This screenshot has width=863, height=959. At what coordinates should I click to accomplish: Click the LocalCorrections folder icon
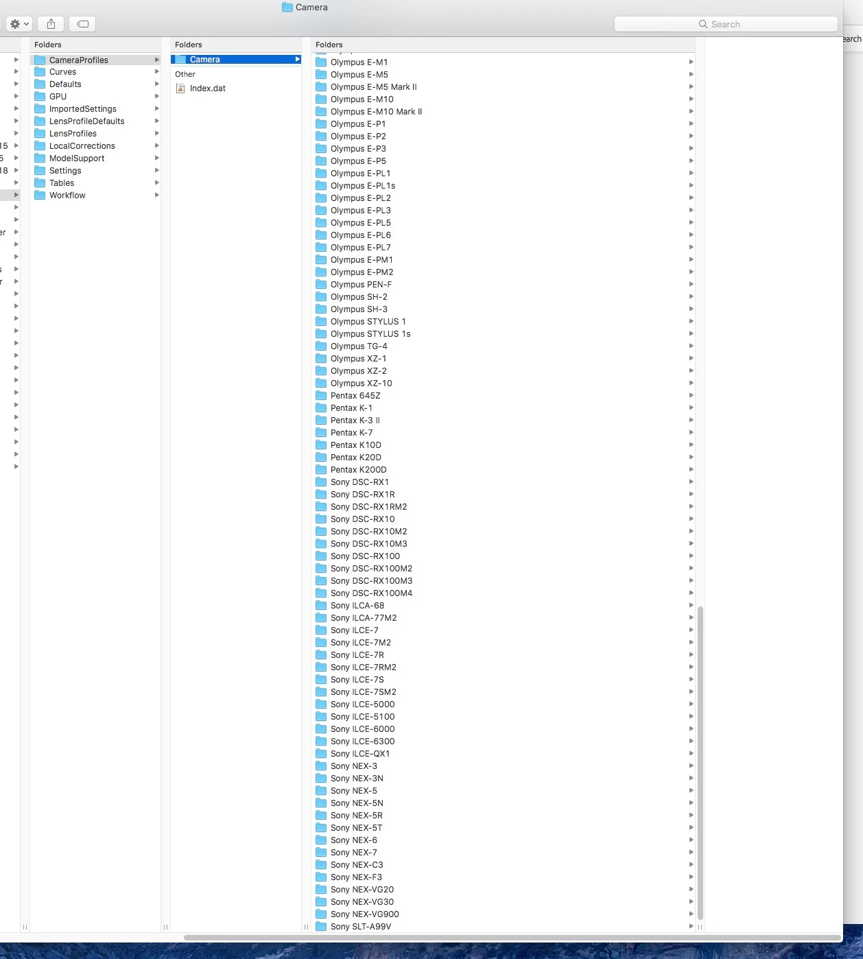coord(40,146)
